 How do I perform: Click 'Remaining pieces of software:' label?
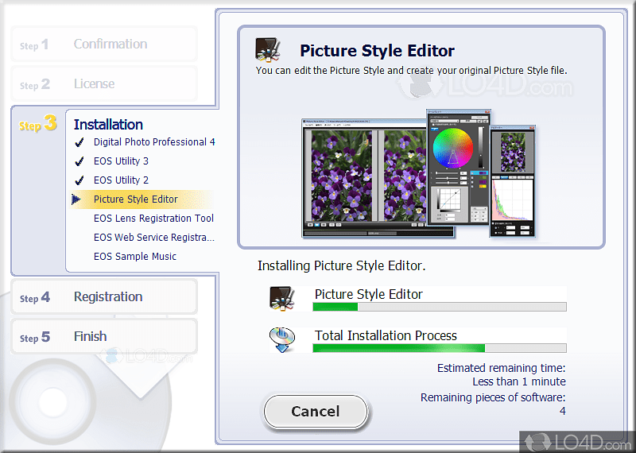[492, 397]
